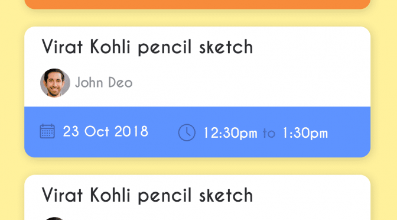This screenshot has height=220, width=397.
Task: Click the blue footer space after 1:30pm
Action: (x=349, y=132)
